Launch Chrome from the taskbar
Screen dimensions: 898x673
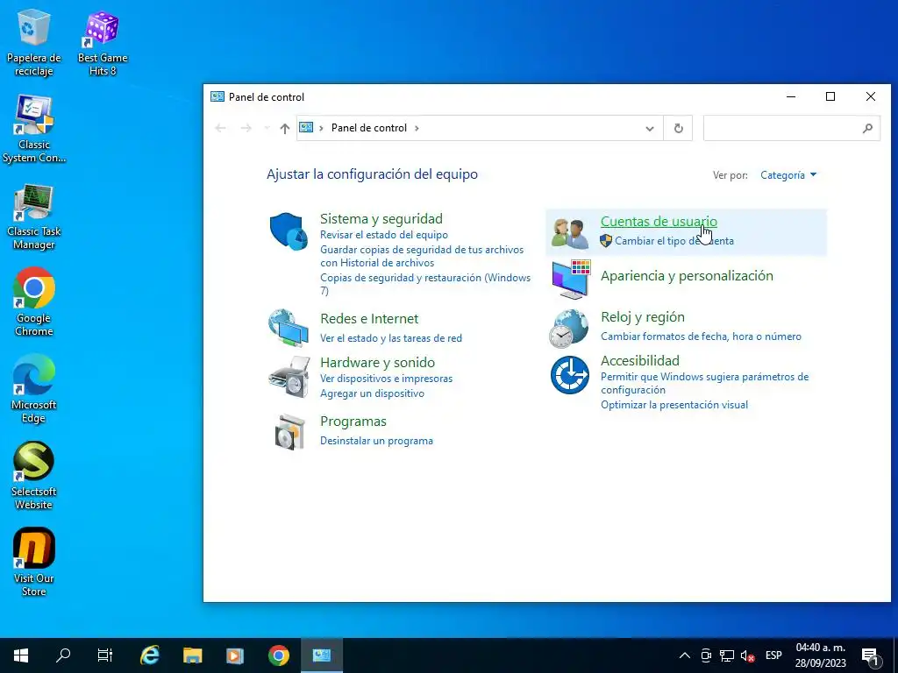(278, 655)
